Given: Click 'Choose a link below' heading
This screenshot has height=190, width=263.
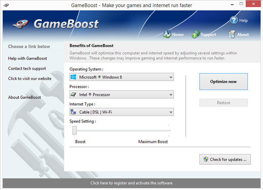Looking at the screenshot, I should [29, 47].
